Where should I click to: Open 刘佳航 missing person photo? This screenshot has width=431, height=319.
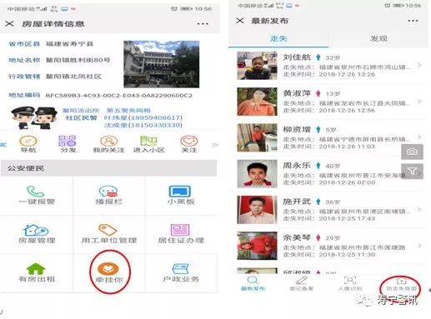click(x=257, y=66)
